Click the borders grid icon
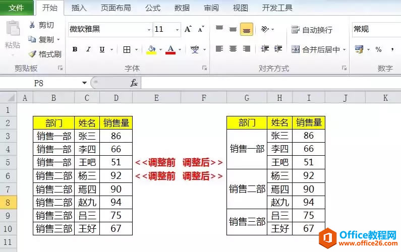Viewport: 401px width, 252px height. click(x=127, y=49)
